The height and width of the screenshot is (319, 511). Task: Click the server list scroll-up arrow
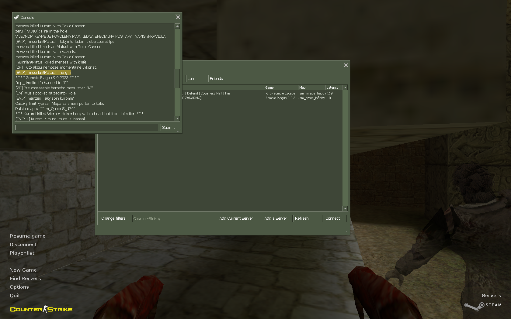(x=345, y=87)
